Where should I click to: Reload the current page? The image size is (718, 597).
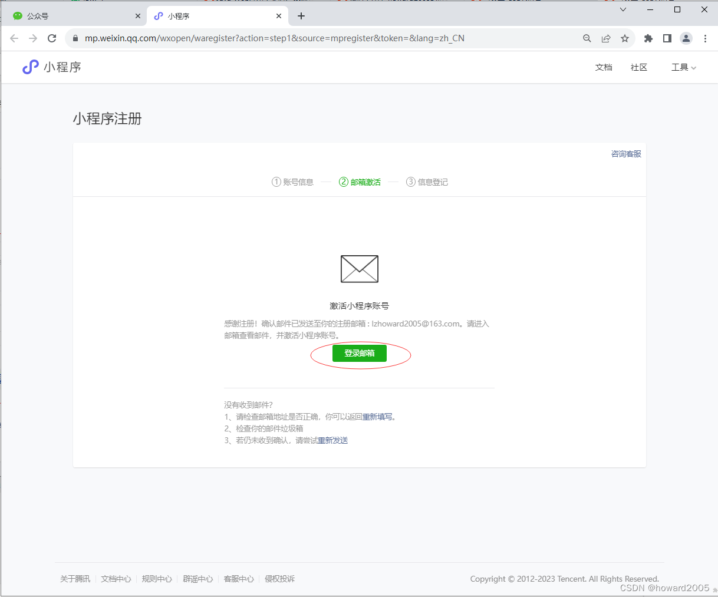pyautogui.click(x=52, y=38)
